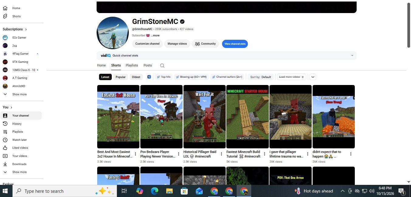Open the Sort by Default dropdown
The image size is (411, 197).
pos(261,77)
